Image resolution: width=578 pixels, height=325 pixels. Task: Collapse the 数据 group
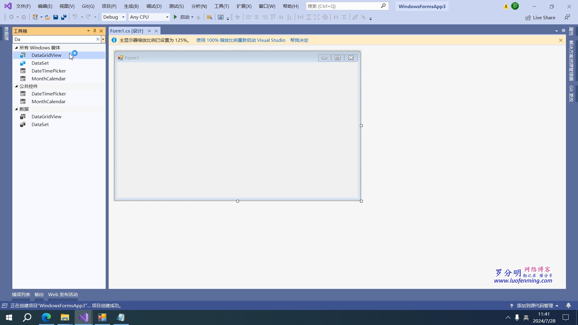16,109
